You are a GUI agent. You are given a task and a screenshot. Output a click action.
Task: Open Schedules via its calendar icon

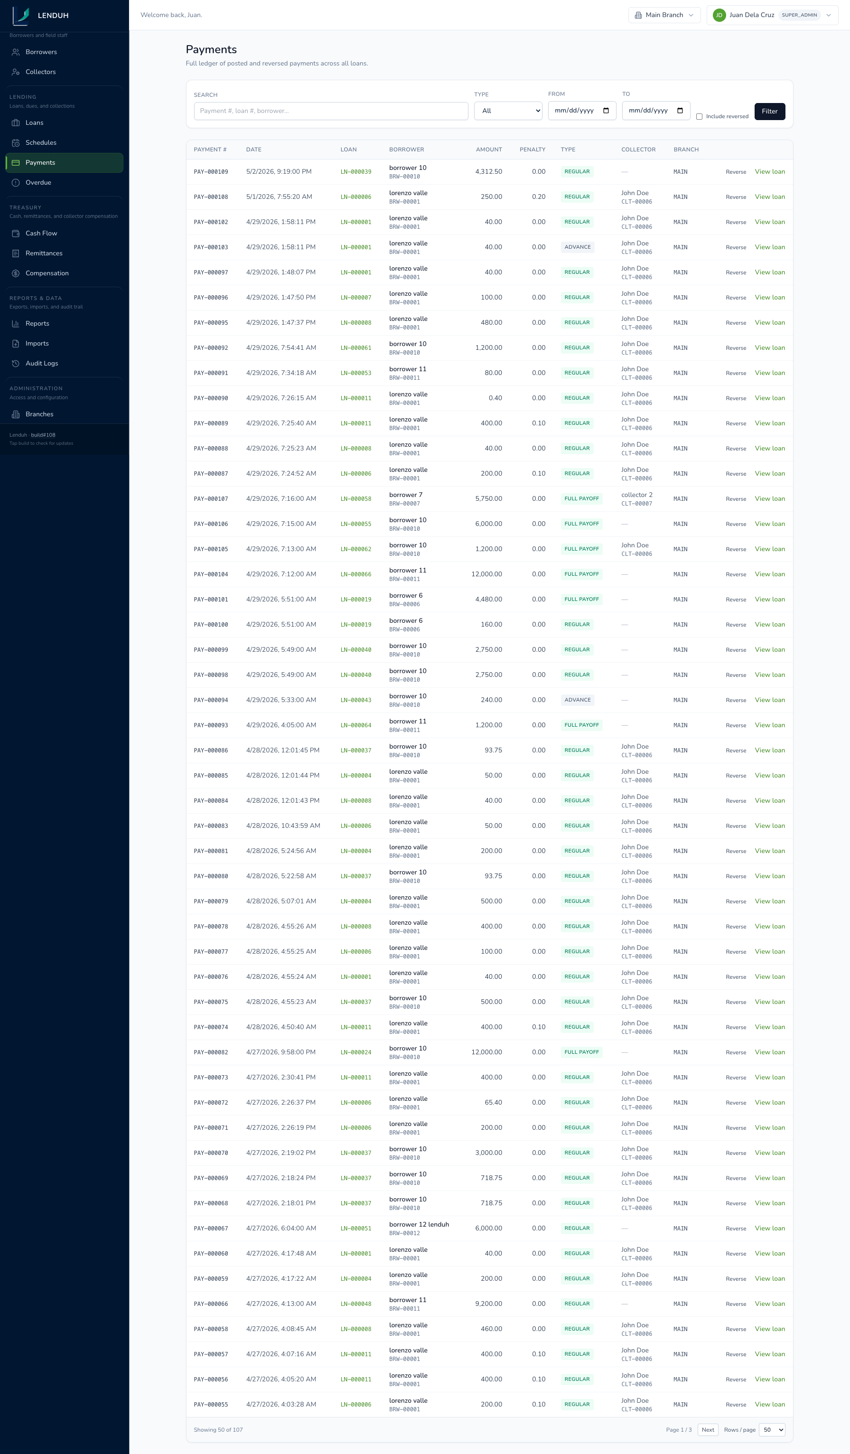[x=16, y=142]
